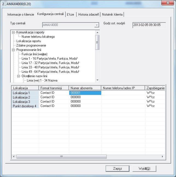The width and height of the screenshot is (176, 177).
Task: Collapse the Okreœlenie nazw linii node
Action: tap(19, 76)
